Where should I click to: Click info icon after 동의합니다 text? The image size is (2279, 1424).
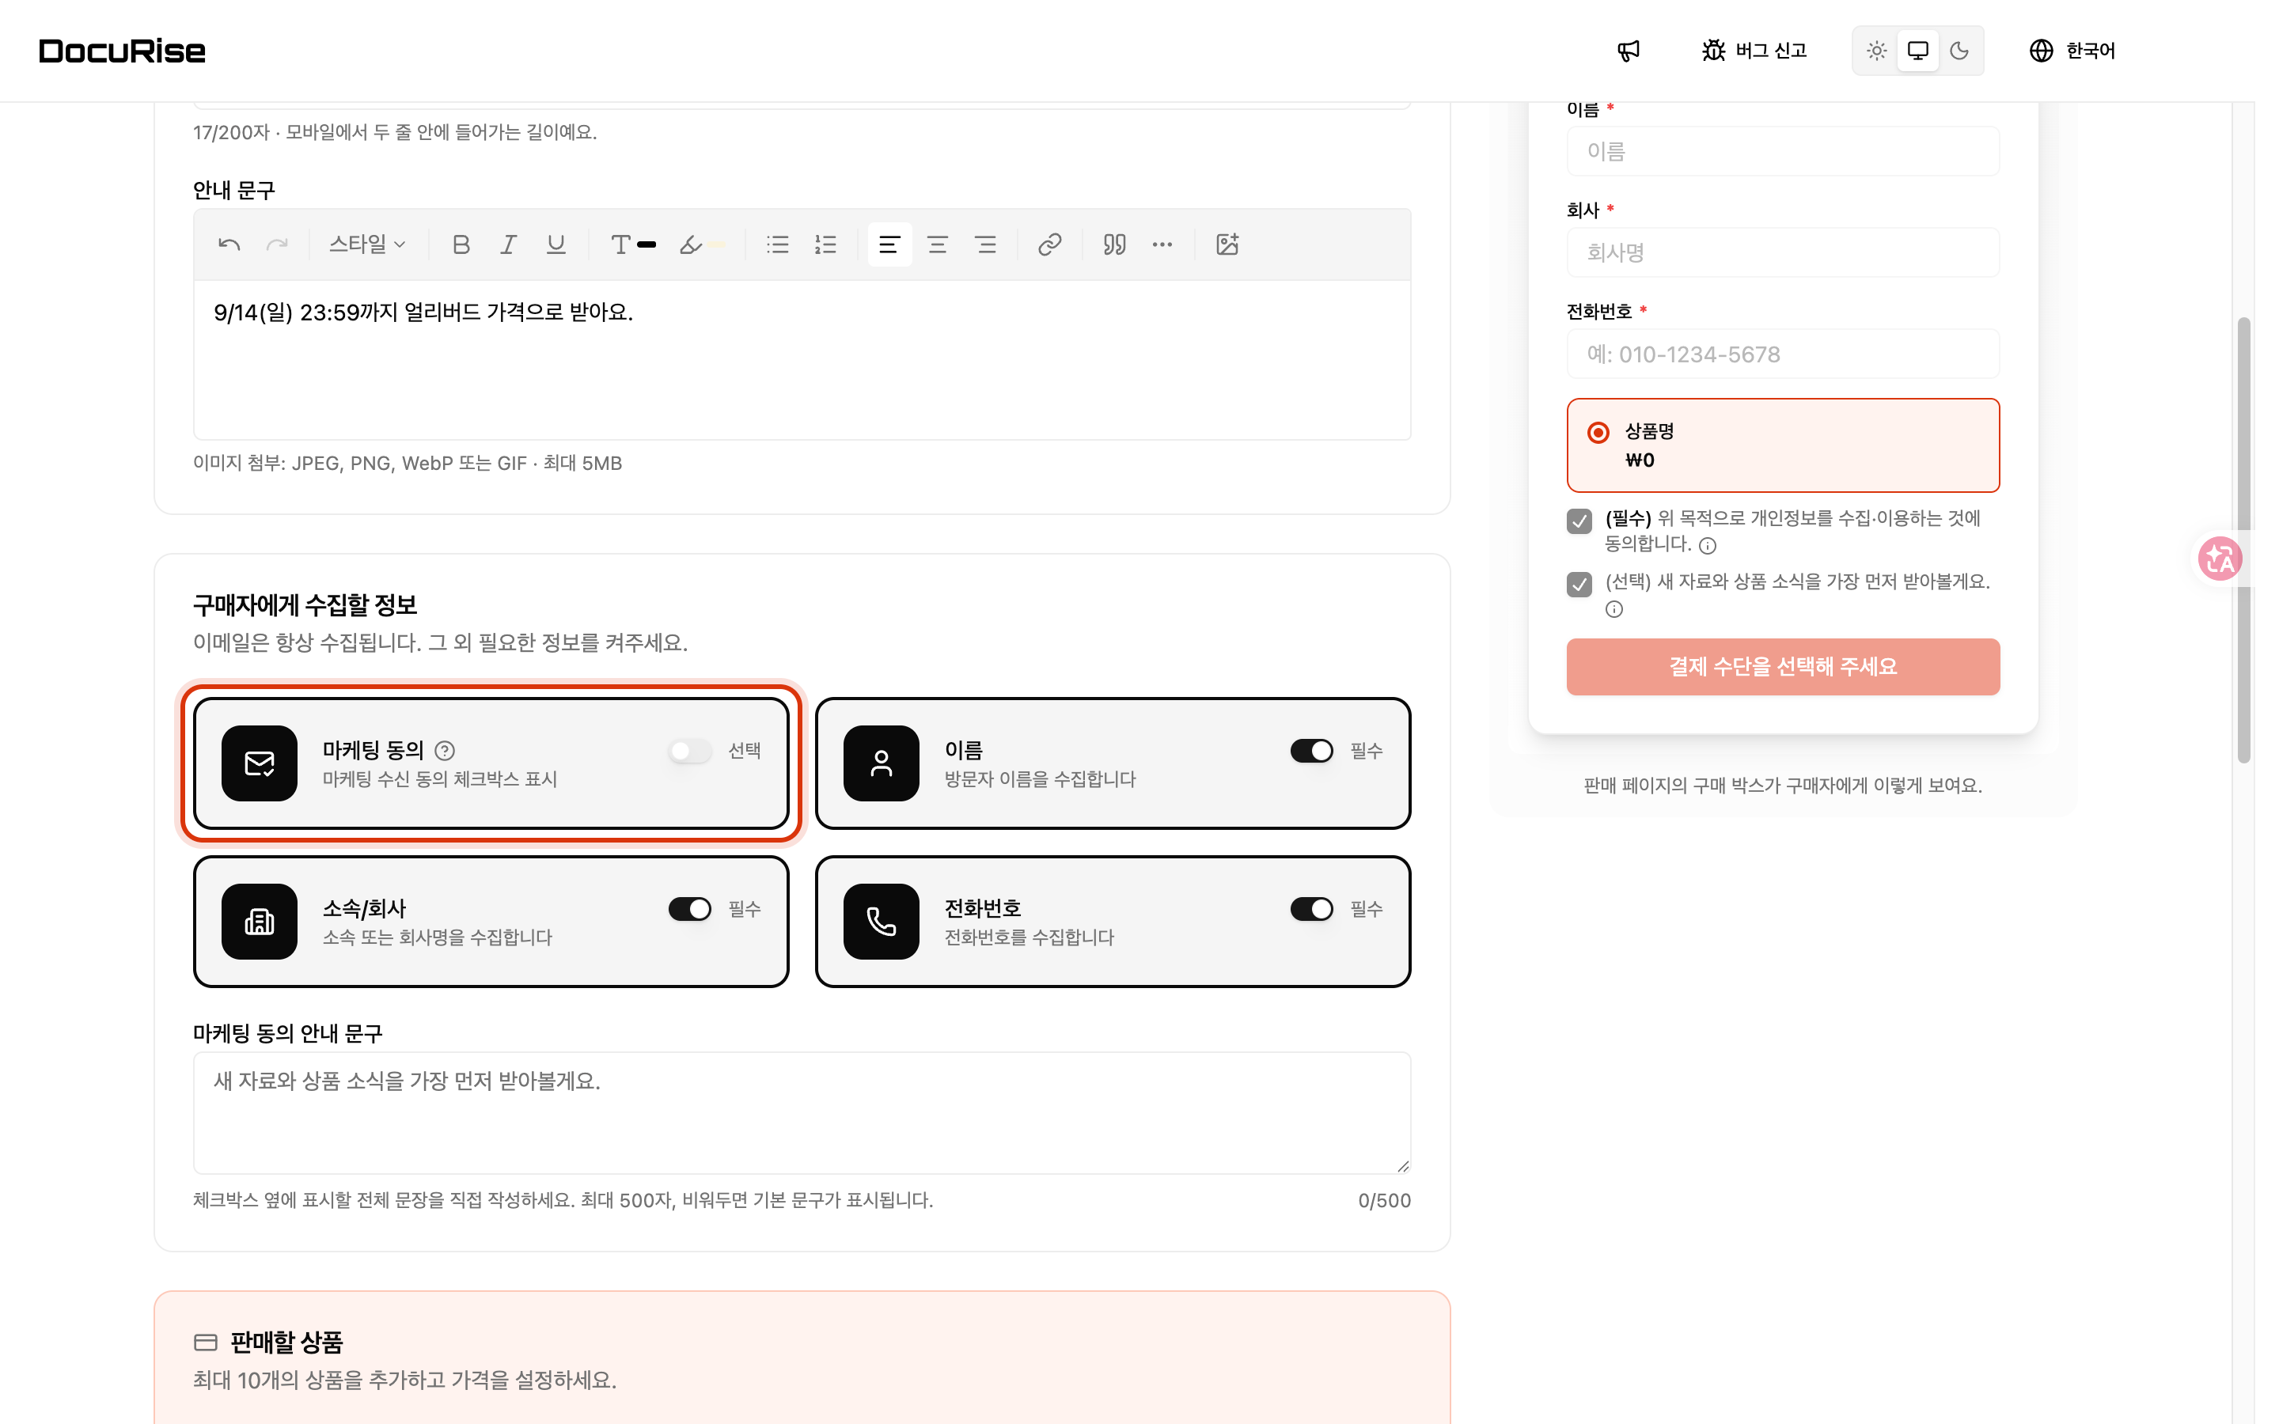[x=1708, y=545]
